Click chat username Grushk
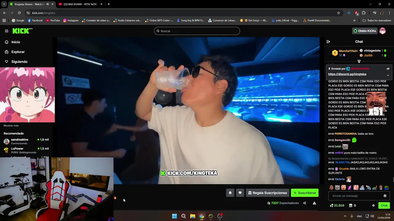The image size is (394, 221). coord(344,169)
